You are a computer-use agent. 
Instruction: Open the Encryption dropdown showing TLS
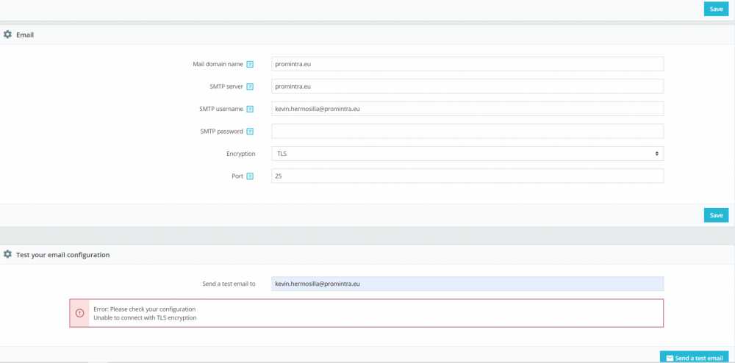467,154
